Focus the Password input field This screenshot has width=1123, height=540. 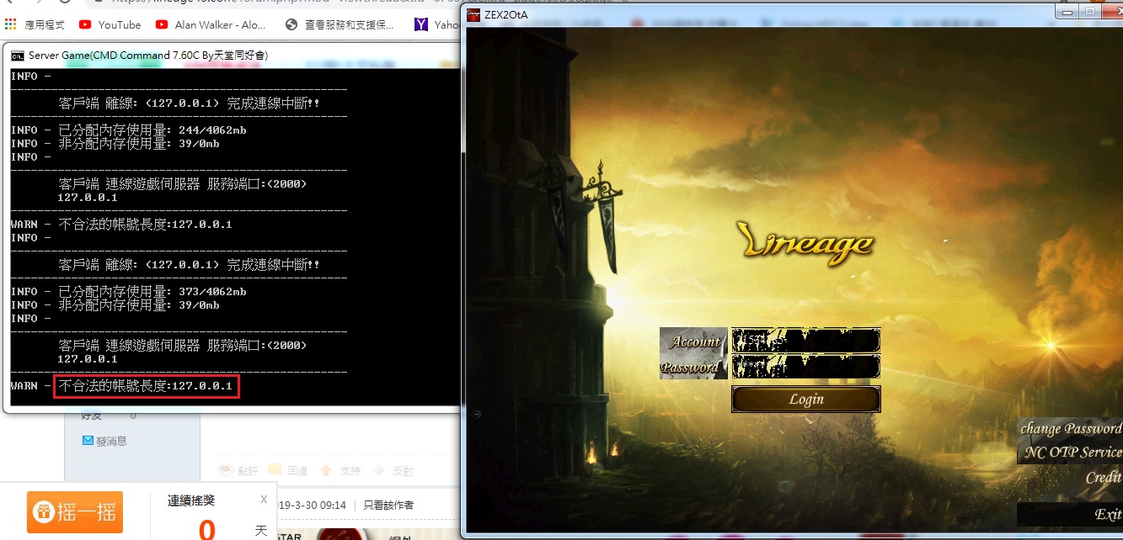tap(805, 367)
